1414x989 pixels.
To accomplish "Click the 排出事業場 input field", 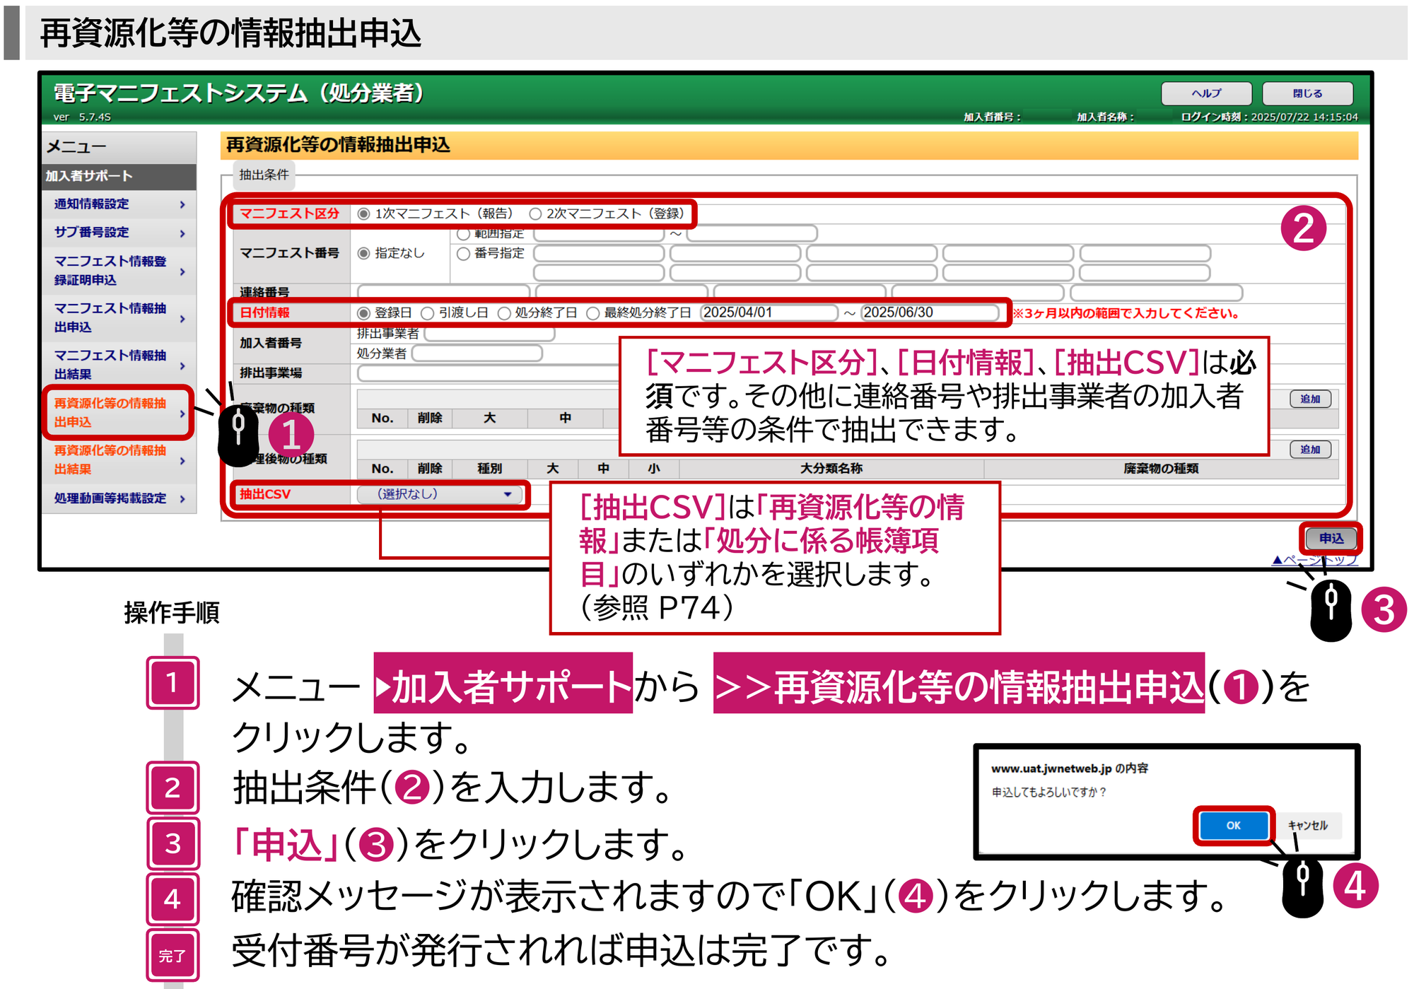I will click(488, 373).
